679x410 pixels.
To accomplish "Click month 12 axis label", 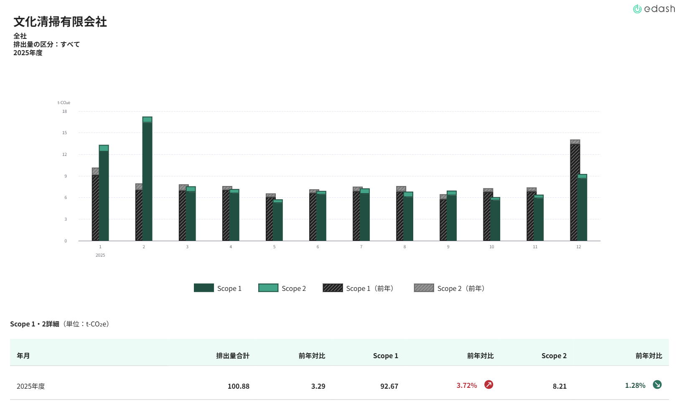I will (x=578, y=247).
